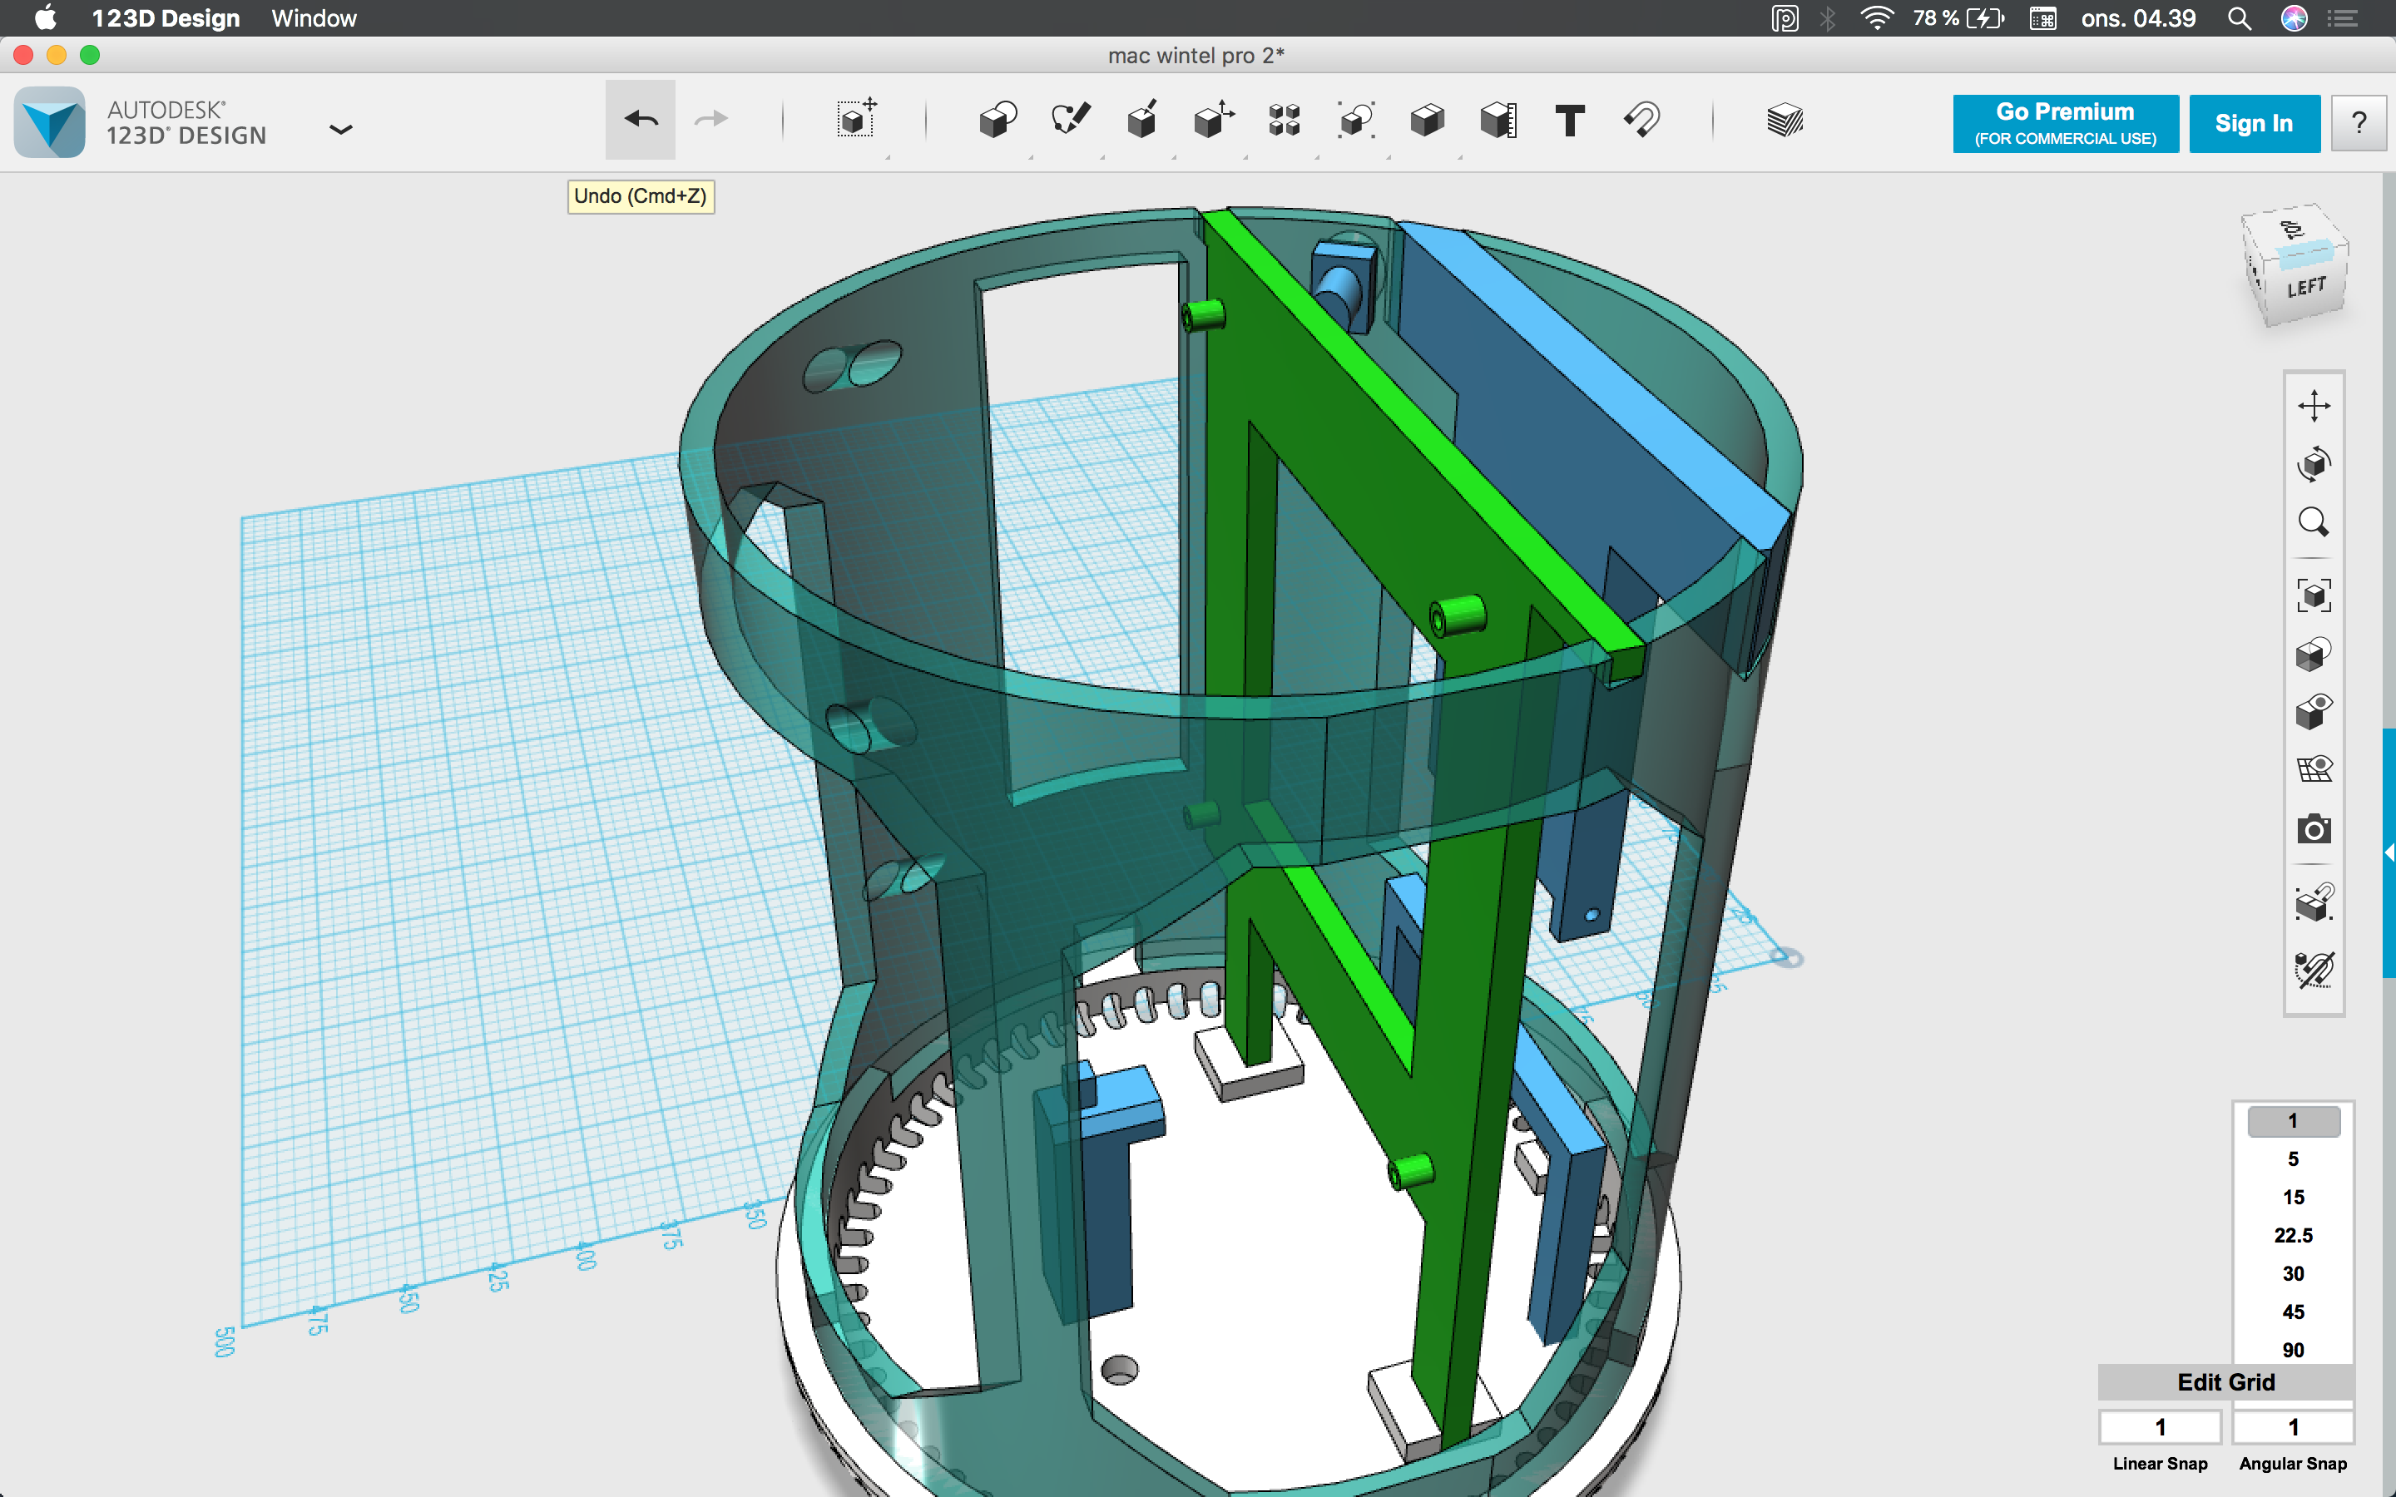2396x1497 pixels.
Task: Select angular snap value 45
Action: [2293, 1312]
